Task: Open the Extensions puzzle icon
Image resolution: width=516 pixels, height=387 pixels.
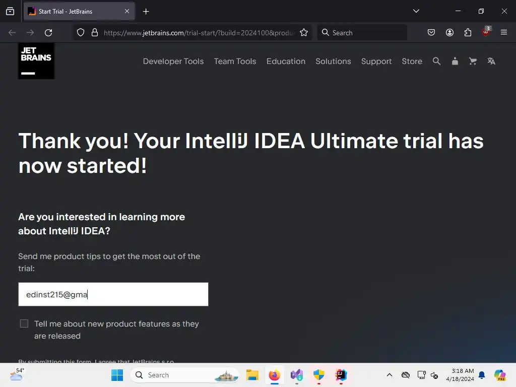Action: click(x=468, y=33)
